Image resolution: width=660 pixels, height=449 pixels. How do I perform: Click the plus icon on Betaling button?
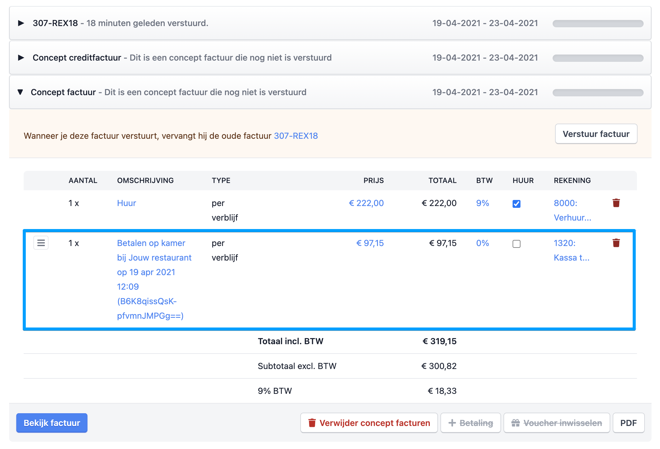tap(452, 423)
